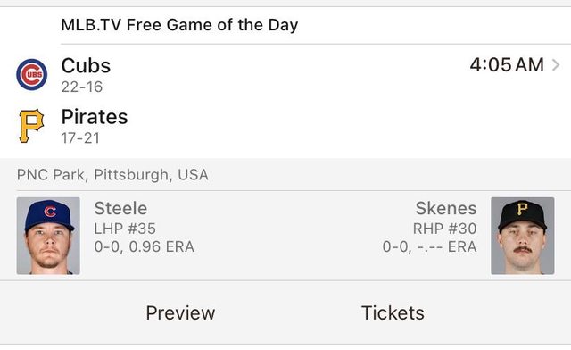The height and width of the screenshot is (350, 571).
Task: Tap pitcher name Steele
Action: click(120, 209)
